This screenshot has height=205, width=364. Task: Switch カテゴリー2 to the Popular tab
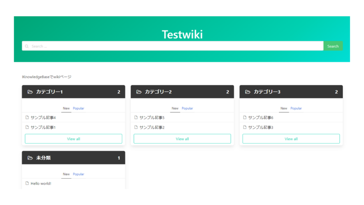[187, 108]
